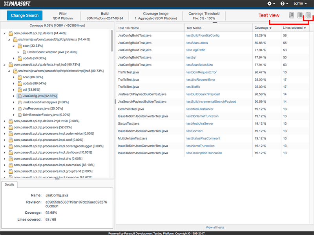This screenshot has height=235, width=314.
Task: Switch to the middle layout view icon
Action: click(x=300, y=15)
